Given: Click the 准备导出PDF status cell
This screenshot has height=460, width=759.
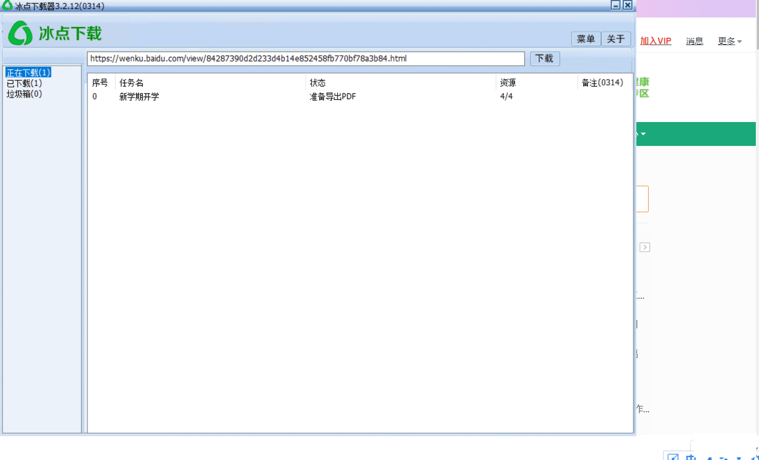Looking at the screenshot, I should 333,97.
